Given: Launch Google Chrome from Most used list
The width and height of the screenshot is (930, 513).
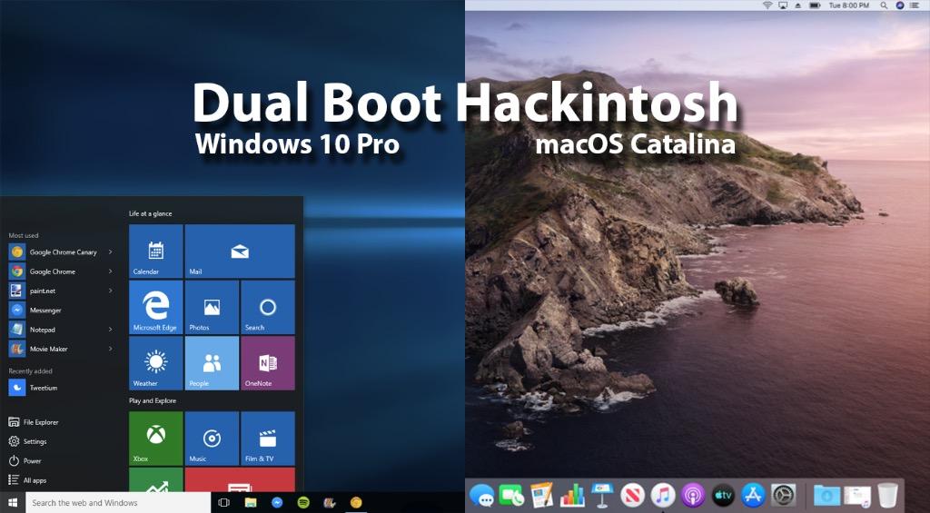Looking at the screenshot, I should point(43,271).
